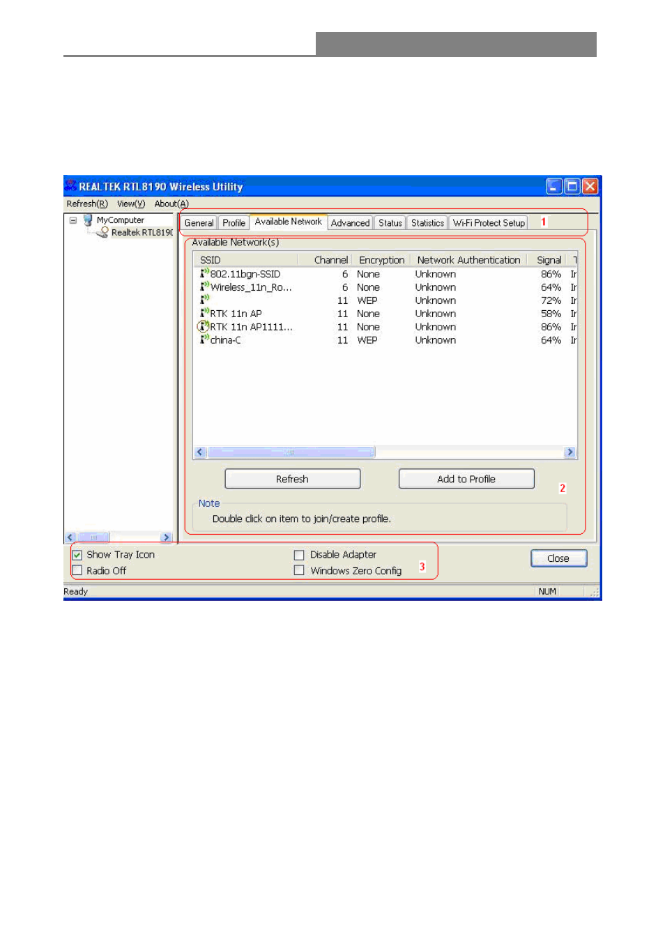665x941 pixels.
Task: Select MyComputer label in the tree
Action: click(x=121, y=220)
